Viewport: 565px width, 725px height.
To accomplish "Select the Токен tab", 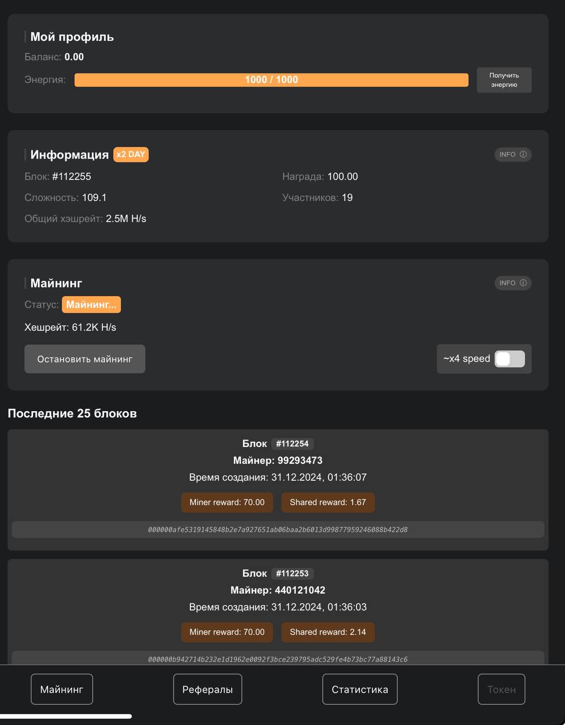I will (x=502, y=689).
